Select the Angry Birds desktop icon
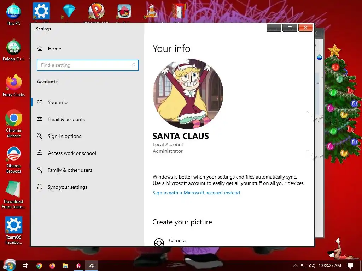The height and width of the screenshot is (271, 362). pos(124,11)
